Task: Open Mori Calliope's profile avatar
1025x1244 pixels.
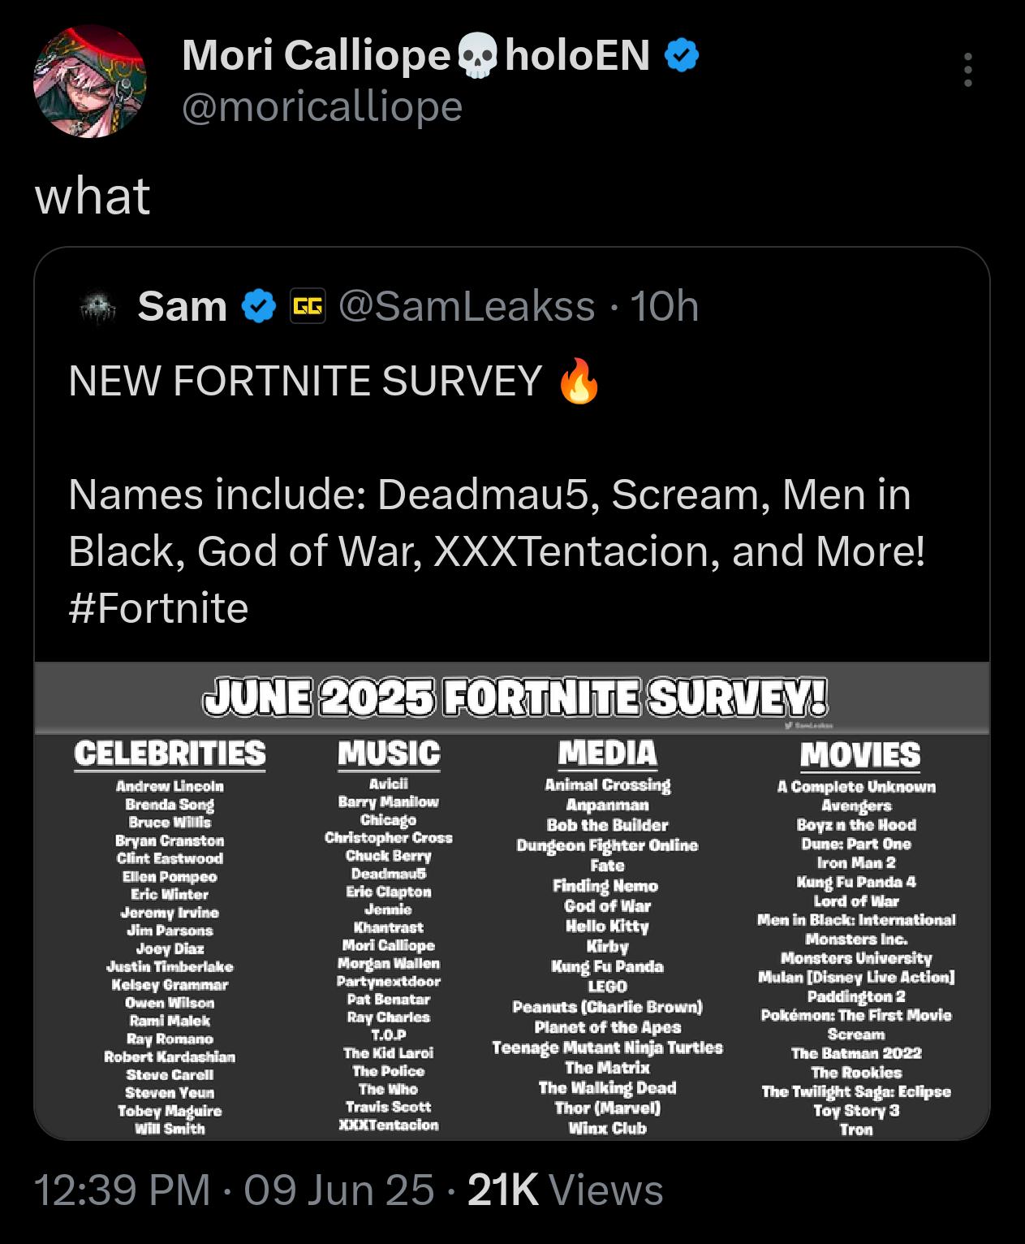Action: tap(89, 81)
